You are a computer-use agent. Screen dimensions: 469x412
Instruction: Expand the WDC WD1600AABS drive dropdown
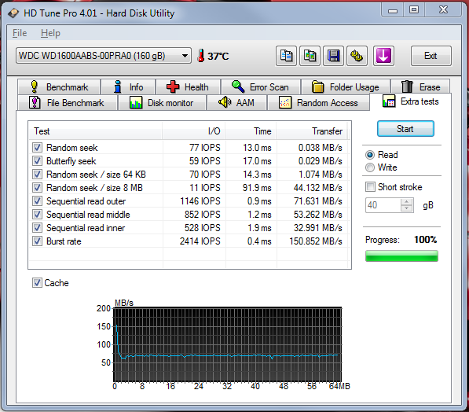[104, 56]
